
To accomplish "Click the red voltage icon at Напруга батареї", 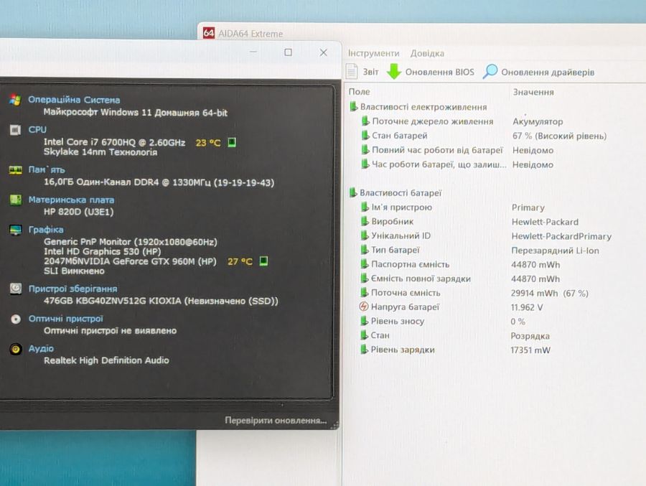I will tap(364, 307).
